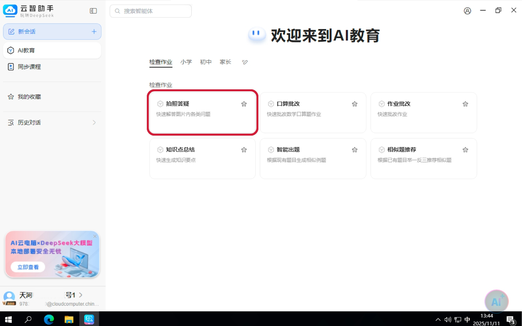Image resolution: width=522 pixels, height=326 pixels.
Task: Expand the account details arrow beside username
Action: click(81, 295)
